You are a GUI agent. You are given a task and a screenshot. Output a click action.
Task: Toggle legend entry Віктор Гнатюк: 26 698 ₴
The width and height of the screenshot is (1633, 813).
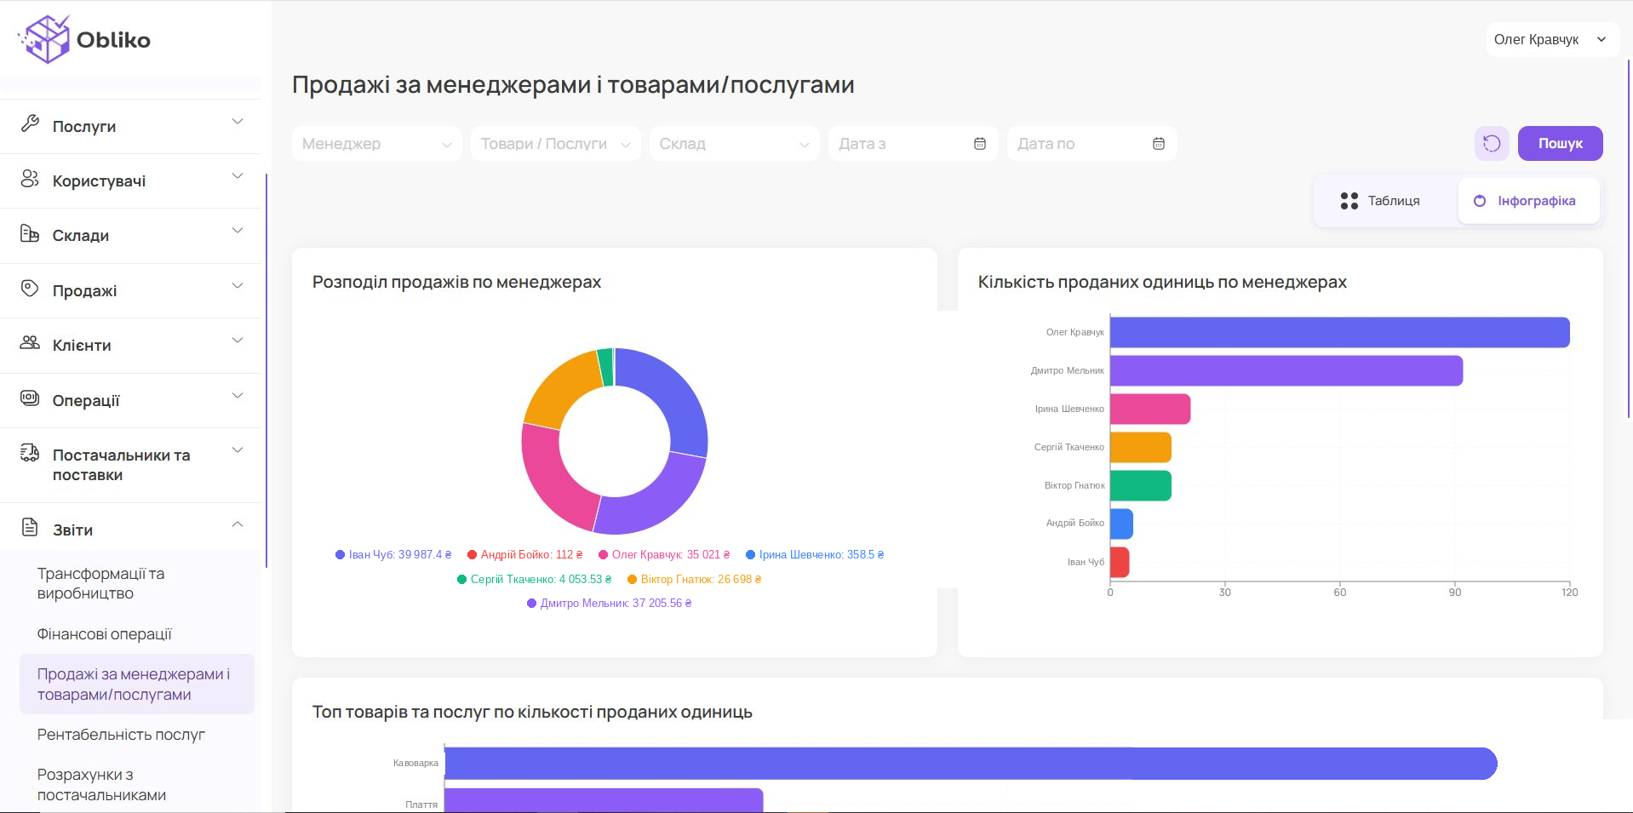click(x=694, y=579)
